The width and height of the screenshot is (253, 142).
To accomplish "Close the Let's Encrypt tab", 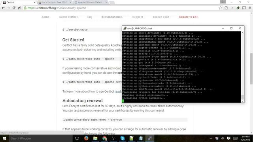I will (70, 2).
